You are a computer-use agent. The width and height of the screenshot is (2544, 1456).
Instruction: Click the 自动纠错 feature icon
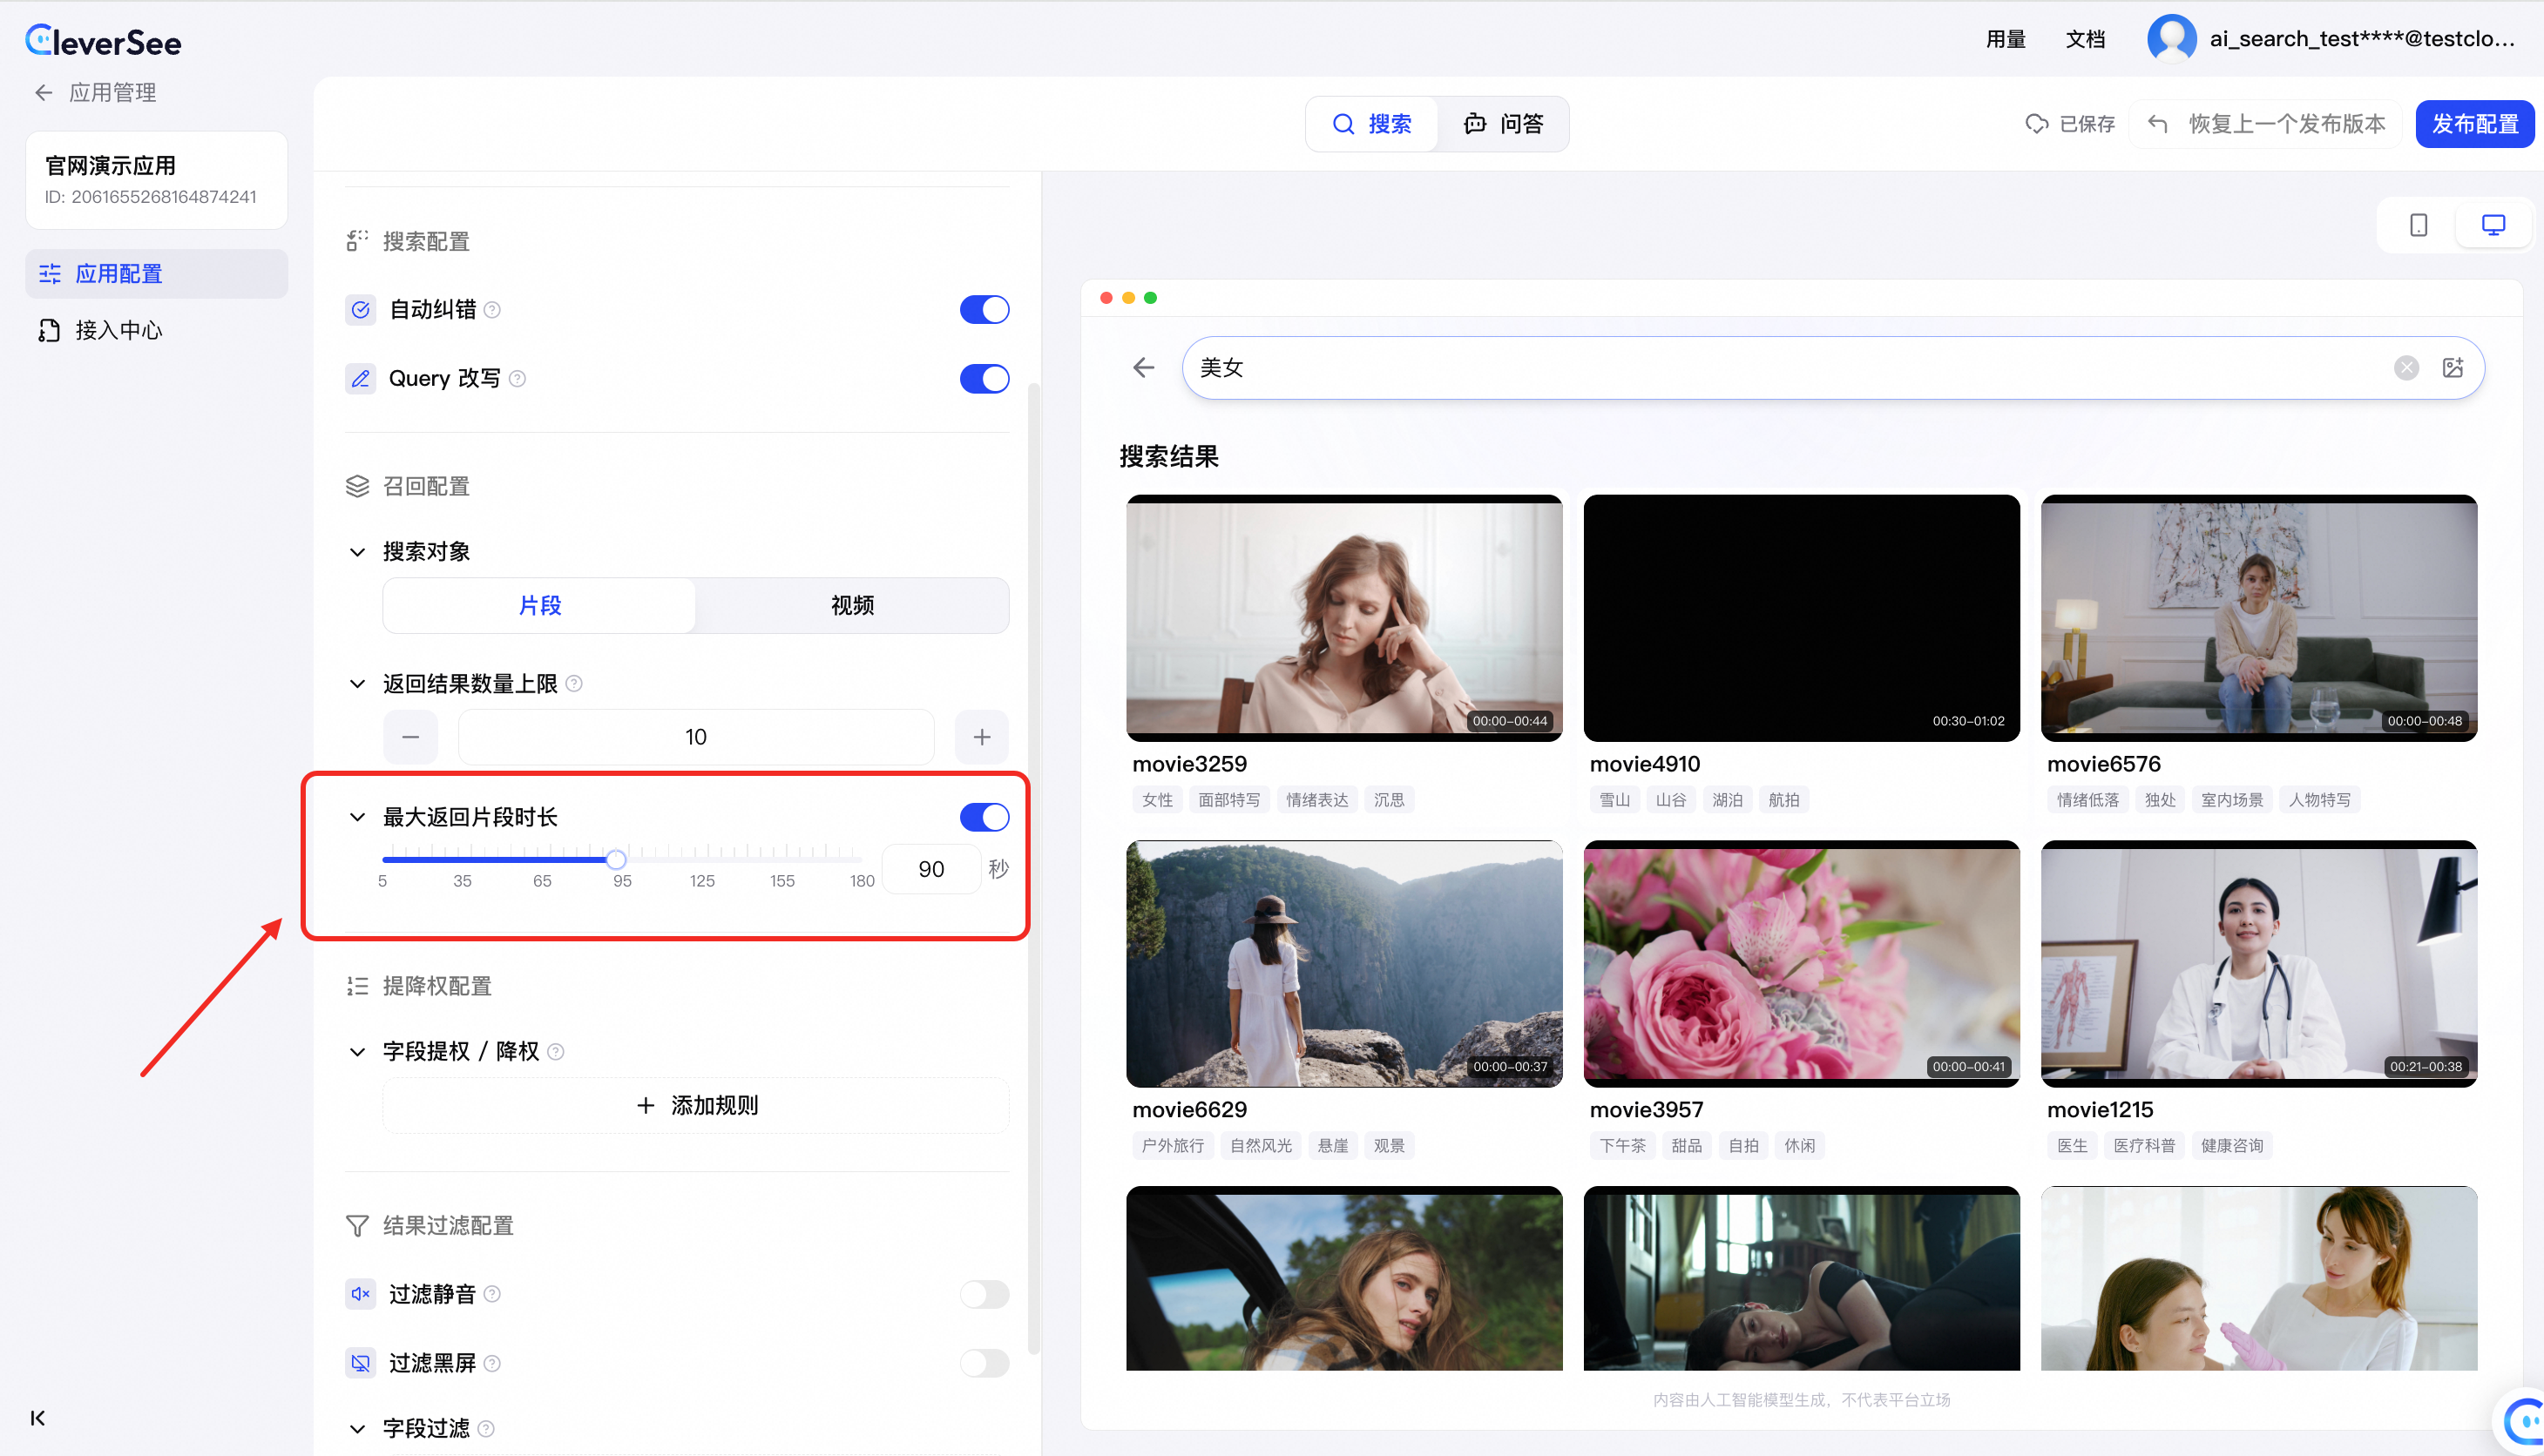click(360, 310)
